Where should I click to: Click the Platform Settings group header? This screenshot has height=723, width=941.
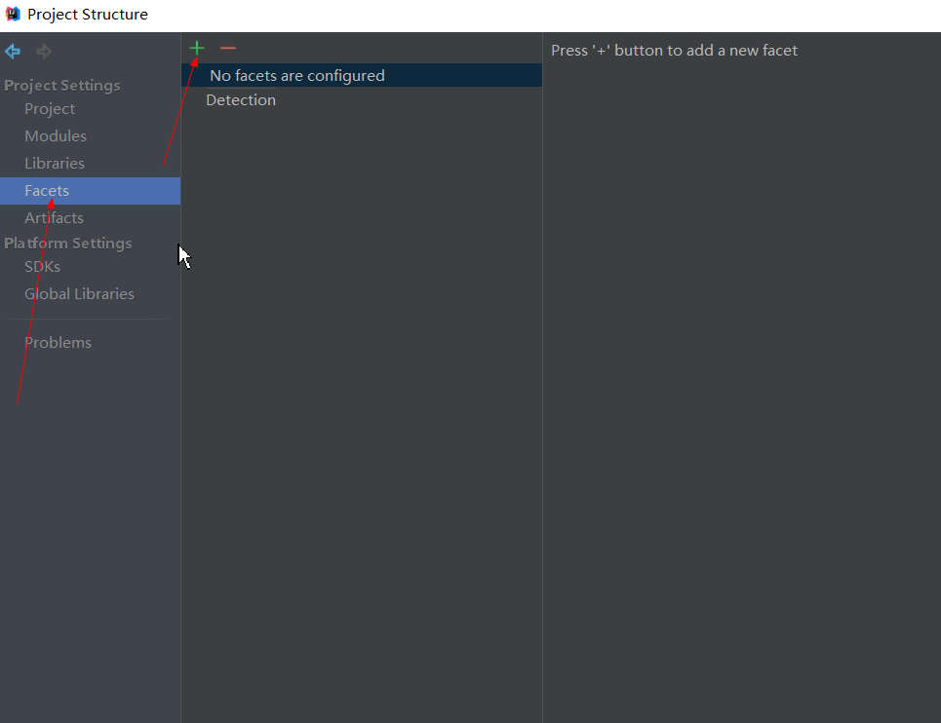coord(68,244)
